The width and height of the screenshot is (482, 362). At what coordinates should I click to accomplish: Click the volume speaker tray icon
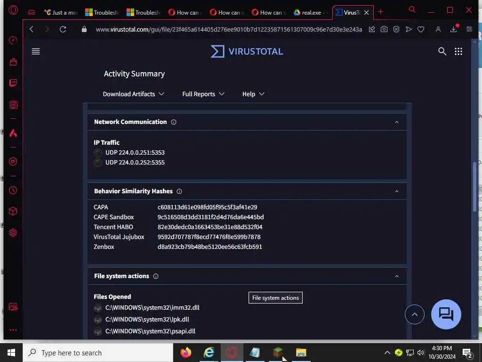[420, 353]
